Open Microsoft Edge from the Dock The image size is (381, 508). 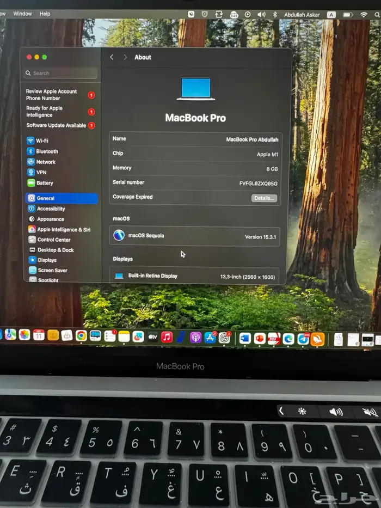(x=288, y=339)
